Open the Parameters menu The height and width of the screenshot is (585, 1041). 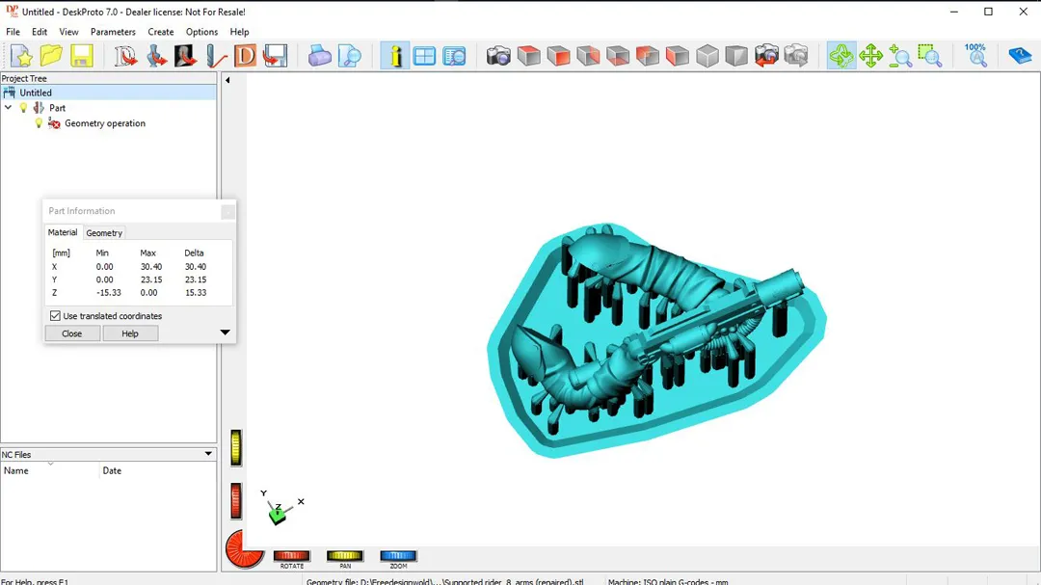click(x=113, y=32)
